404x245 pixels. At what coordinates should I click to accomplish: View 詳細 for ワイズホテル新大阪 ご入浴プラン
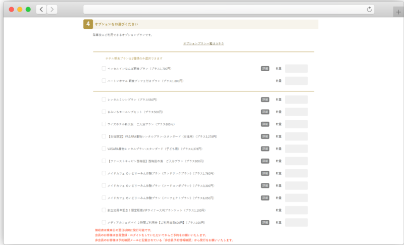click(265, 124)
